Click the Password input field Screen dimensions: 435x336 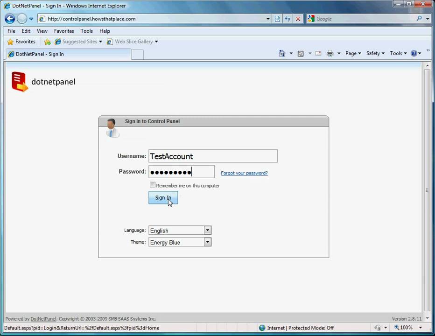coord(182,172)
